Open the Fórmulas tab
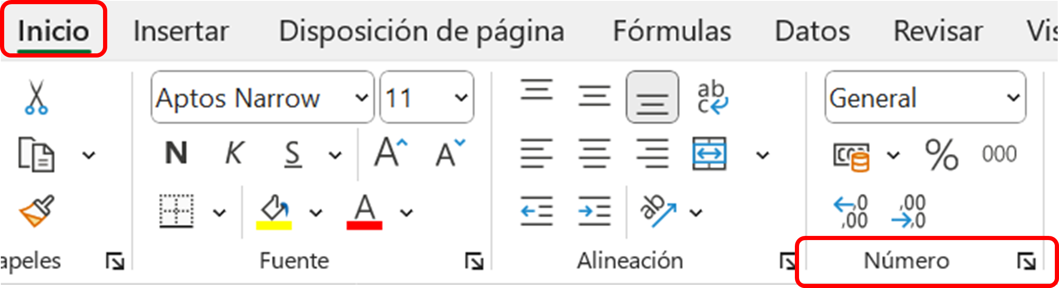Image resolution: width=1059 pixels, height=288 pixels. (x=672, y=31)
